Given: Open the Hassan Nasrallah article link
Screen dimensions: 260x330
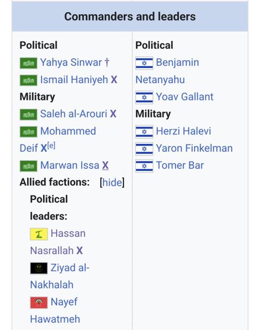Looking at the screenshot, I should 57,242.
